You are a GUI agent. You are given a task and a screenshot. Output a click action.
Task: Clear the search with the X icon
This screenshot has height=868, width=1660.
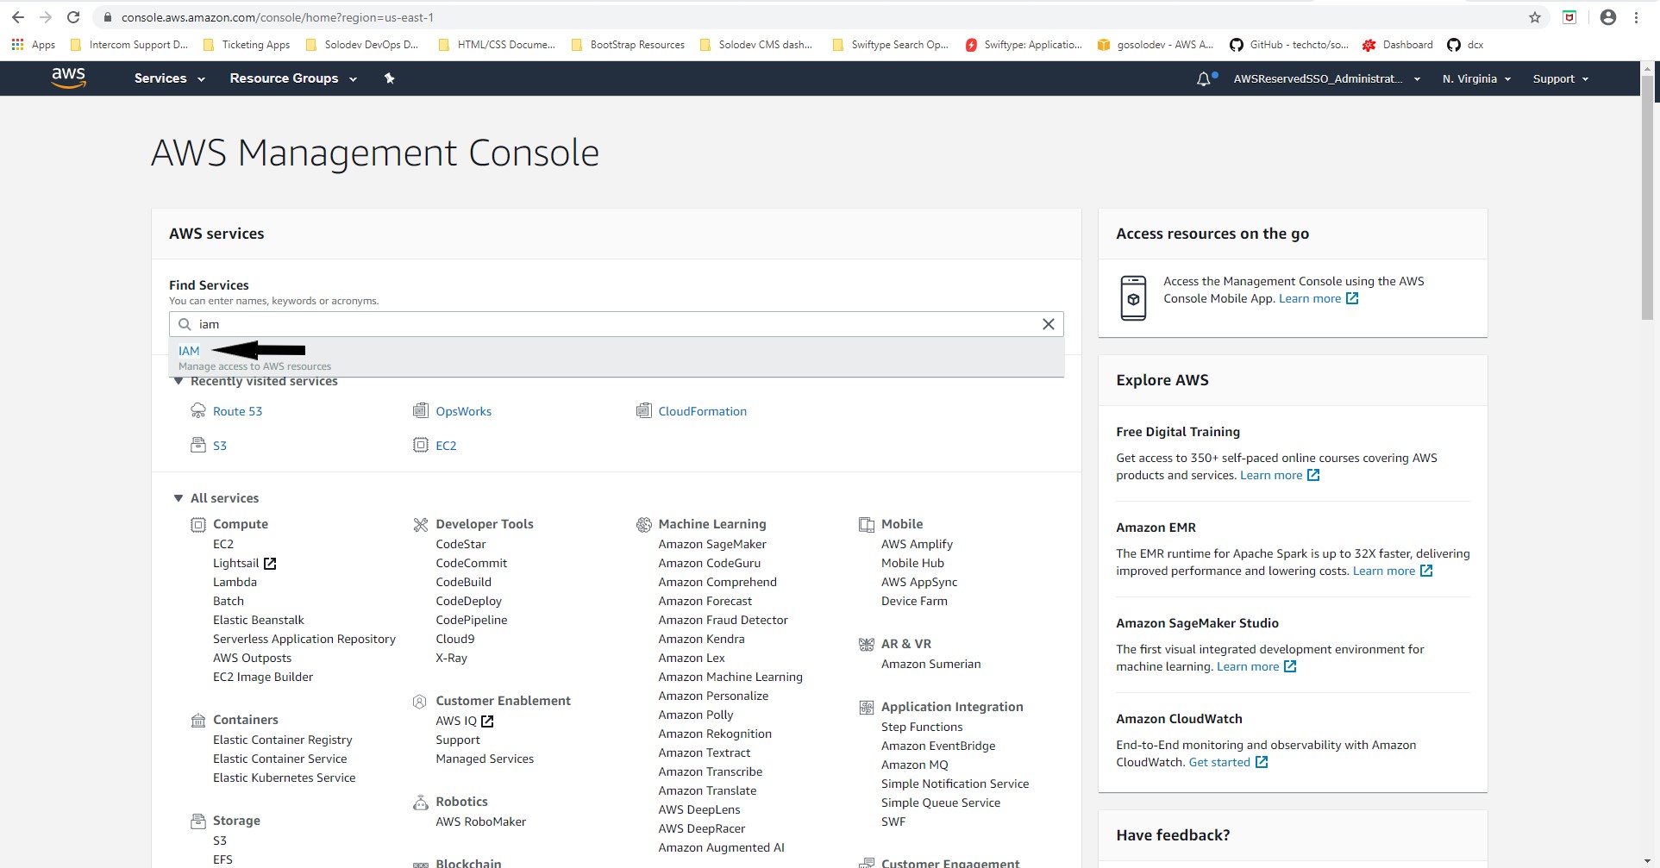pyautogui.click(x=1048, y=324)
